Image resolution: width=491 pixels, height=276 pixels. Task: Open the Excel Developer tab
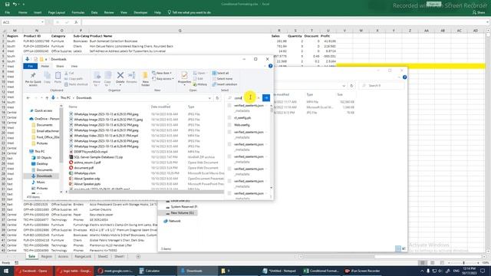[x=140, y=12]
